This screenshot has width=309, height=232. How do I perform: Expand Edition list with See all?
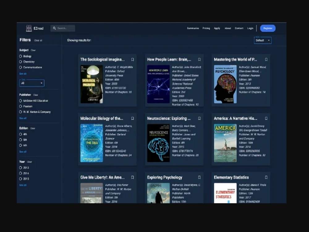click(x=23, y=152)
